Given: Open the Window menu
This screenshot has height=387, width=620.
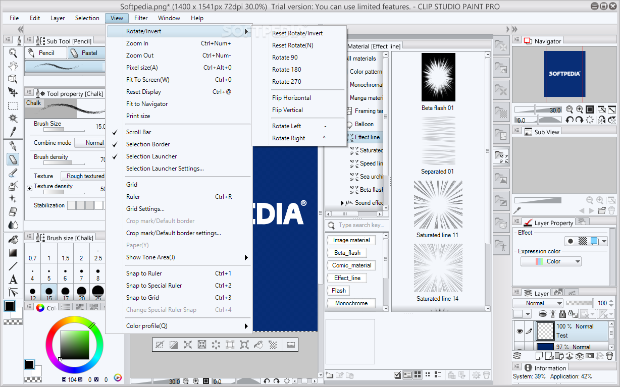Looking at the screenshot, I should [x=169, y=18].
